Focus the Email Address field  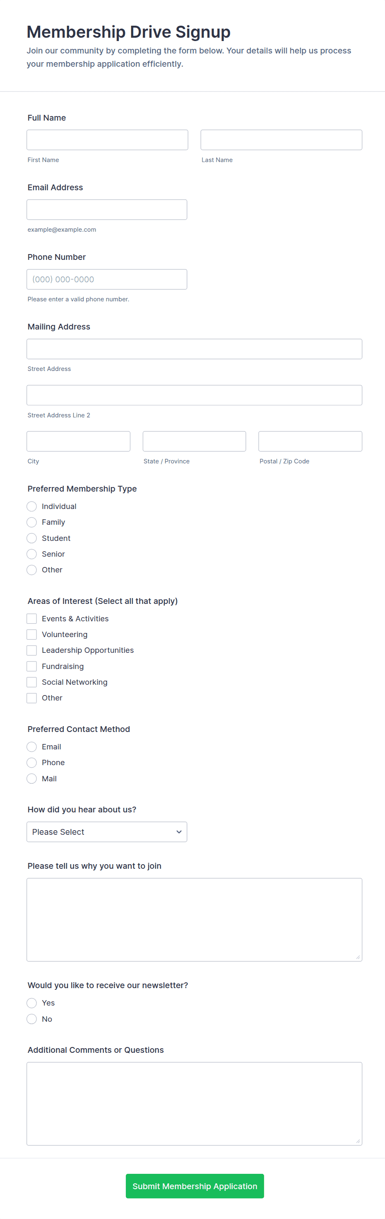pyautogui.click(x=107, y=209)
